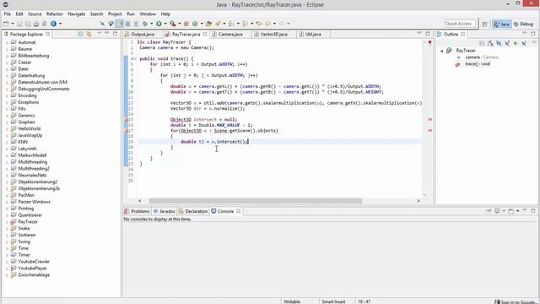540x304 pixels.
Task: Expand the PacMan project node
Action: 8,195
